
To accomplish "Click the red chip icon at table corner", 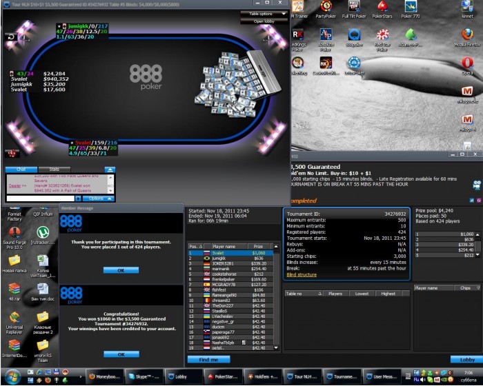I will [x=12, y=153].
